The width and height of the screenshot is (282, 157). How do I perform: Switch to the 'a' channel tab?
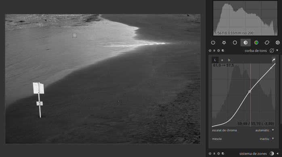[222, 60]
